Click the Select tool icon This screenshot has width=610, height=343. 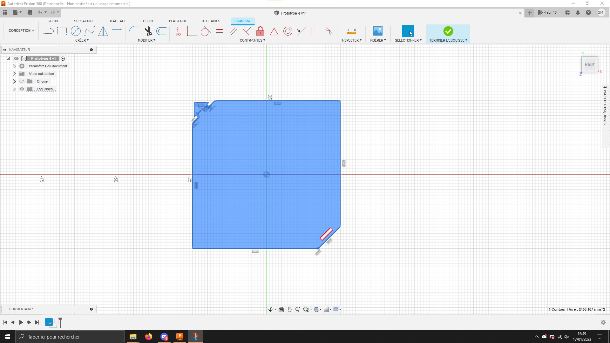408,31
